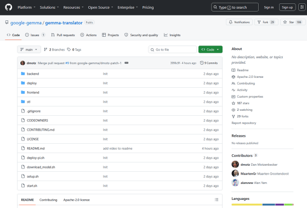Click the yellow segment of Languages bar
307x208 pixels.
247,205
